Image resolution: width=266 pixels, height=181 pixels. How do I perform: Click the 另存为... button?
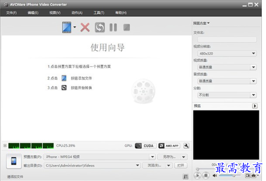[169, 157]
